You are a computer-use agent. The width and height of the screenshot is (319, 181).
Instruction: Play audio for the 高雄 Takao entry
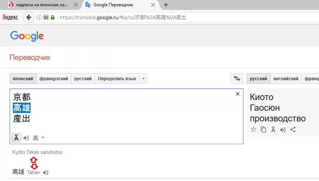click(x=46, y=173)
